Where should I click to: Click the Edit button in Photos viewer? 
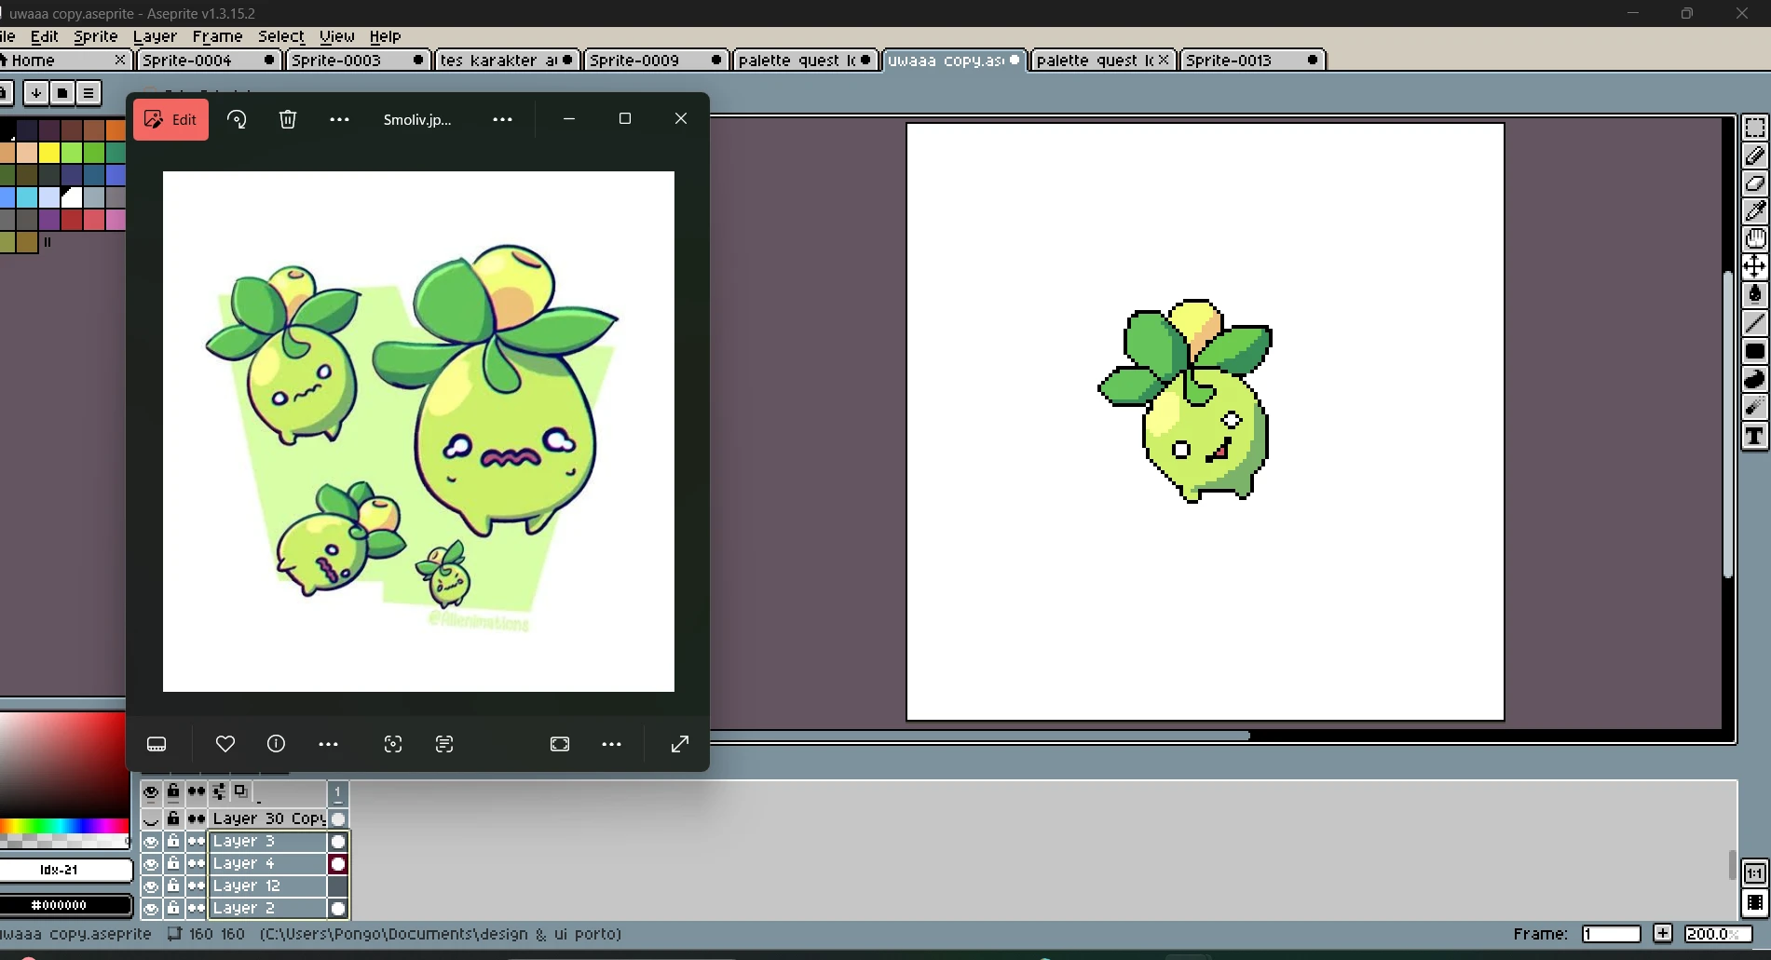(171, 119)
